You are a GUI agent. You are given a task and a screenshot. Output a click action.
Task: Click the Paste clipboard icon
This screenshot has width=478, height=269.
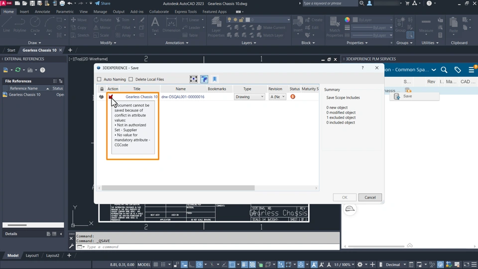coord(454,25)
